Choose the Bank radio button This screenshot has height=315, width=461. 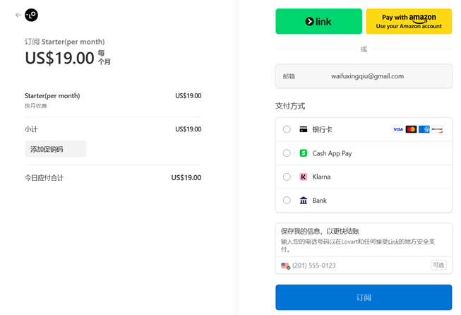click(287, 201)
